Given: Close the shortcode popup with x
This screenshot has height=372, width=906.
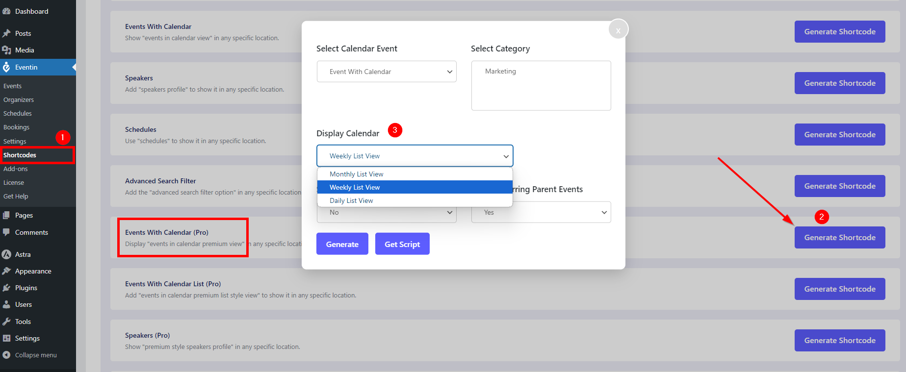Looking at the screenshot, I should point(618,30).
